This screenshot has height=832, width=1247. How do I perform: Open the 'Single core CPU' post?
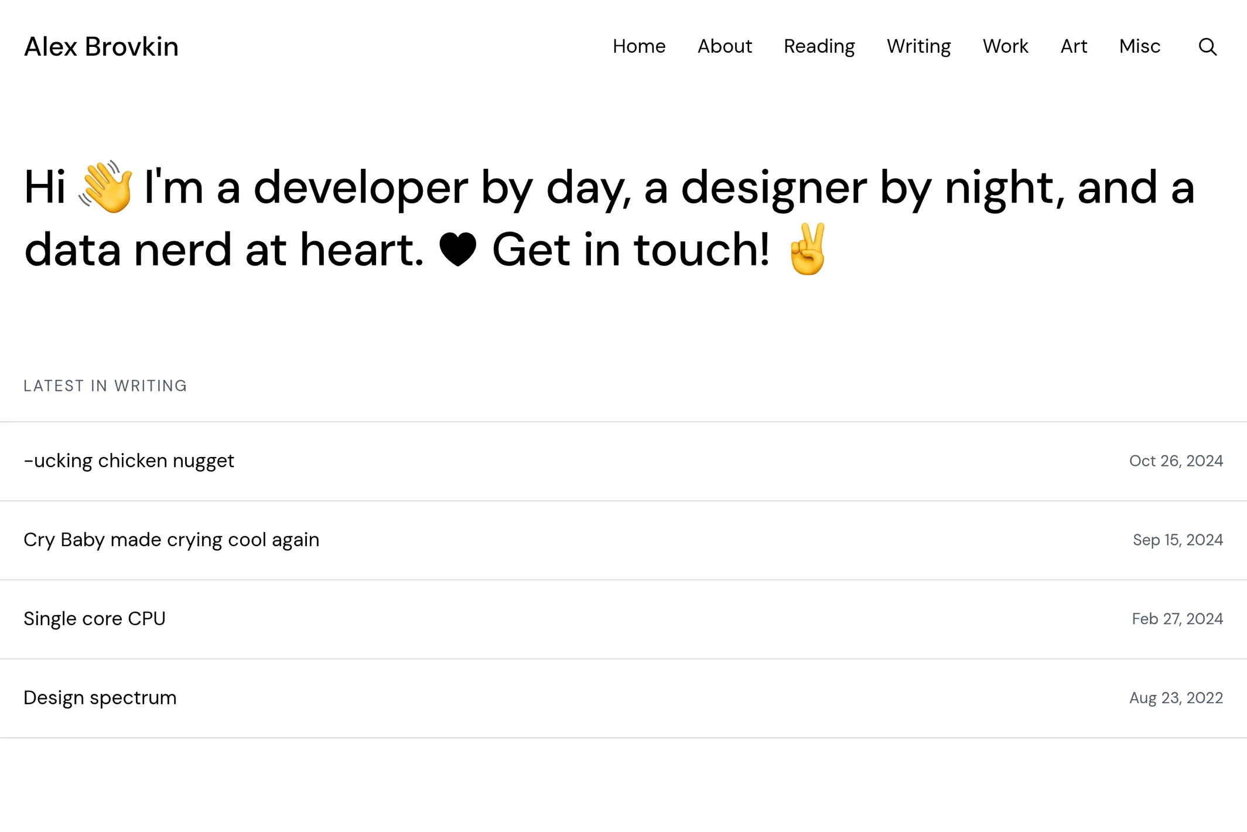coord(94,619)
